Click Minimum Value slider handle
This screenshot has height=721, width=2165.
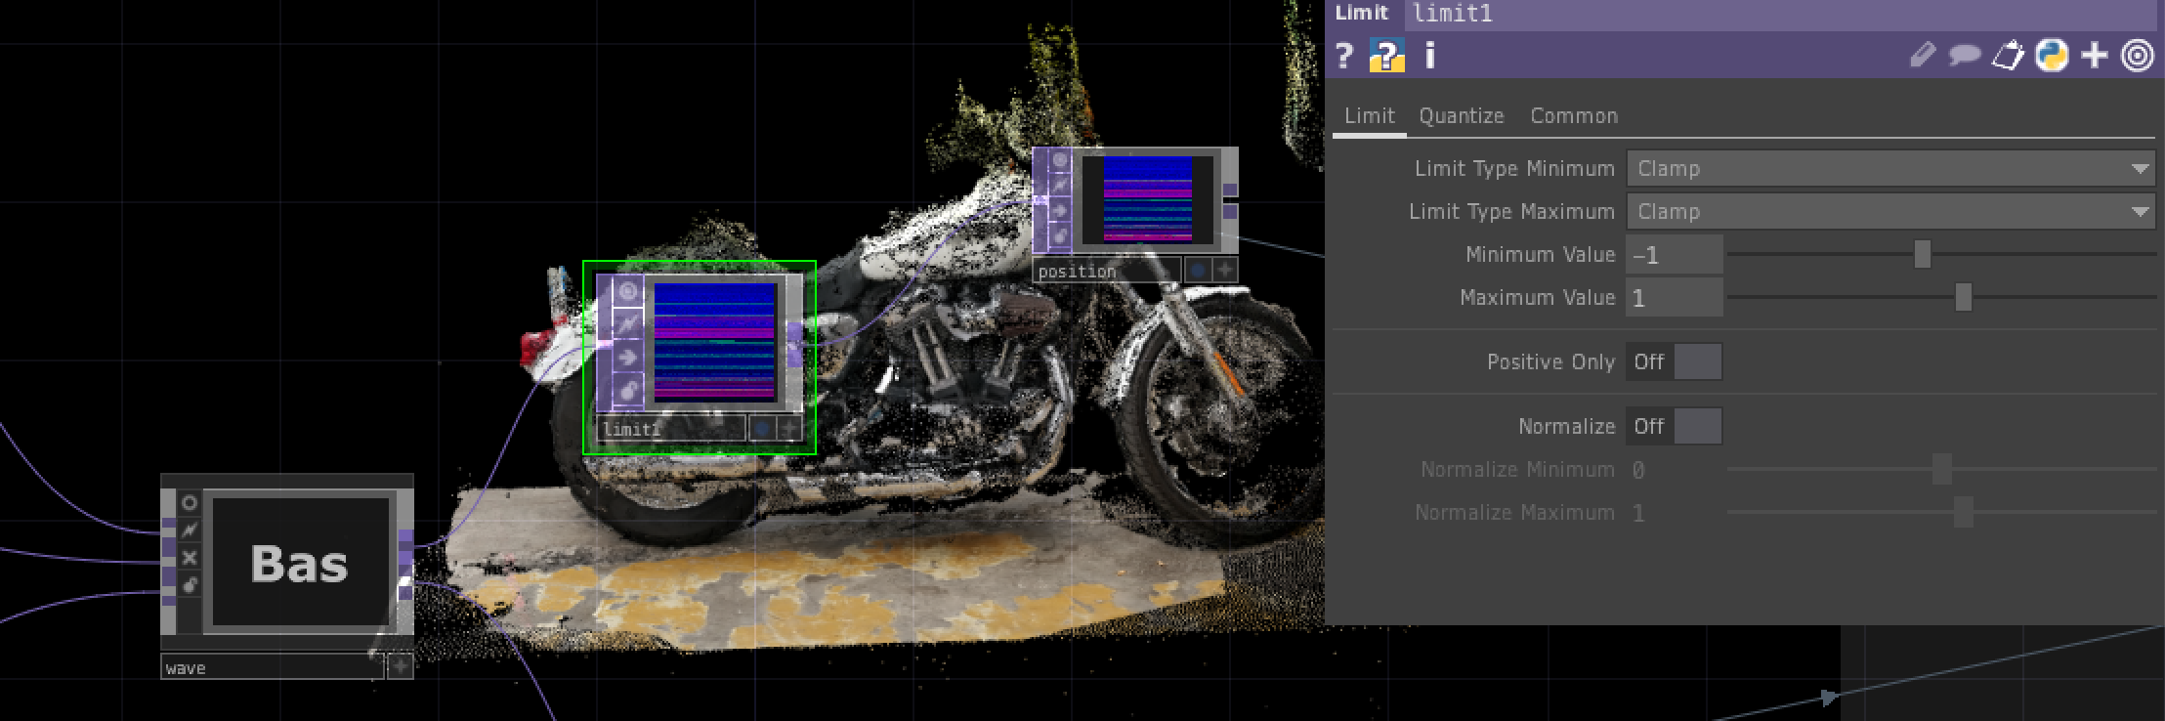(1922, 254)
